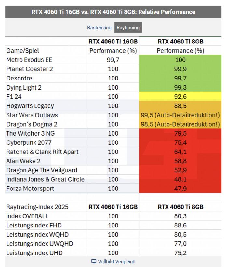228x270 pixels.
Task: Click the RTX 4060 Ti 16GB column header
Action: tap(113, 42)
